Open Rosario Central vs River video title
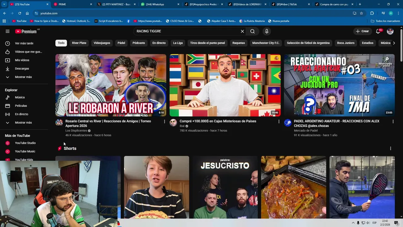 [x=108, y=123]
